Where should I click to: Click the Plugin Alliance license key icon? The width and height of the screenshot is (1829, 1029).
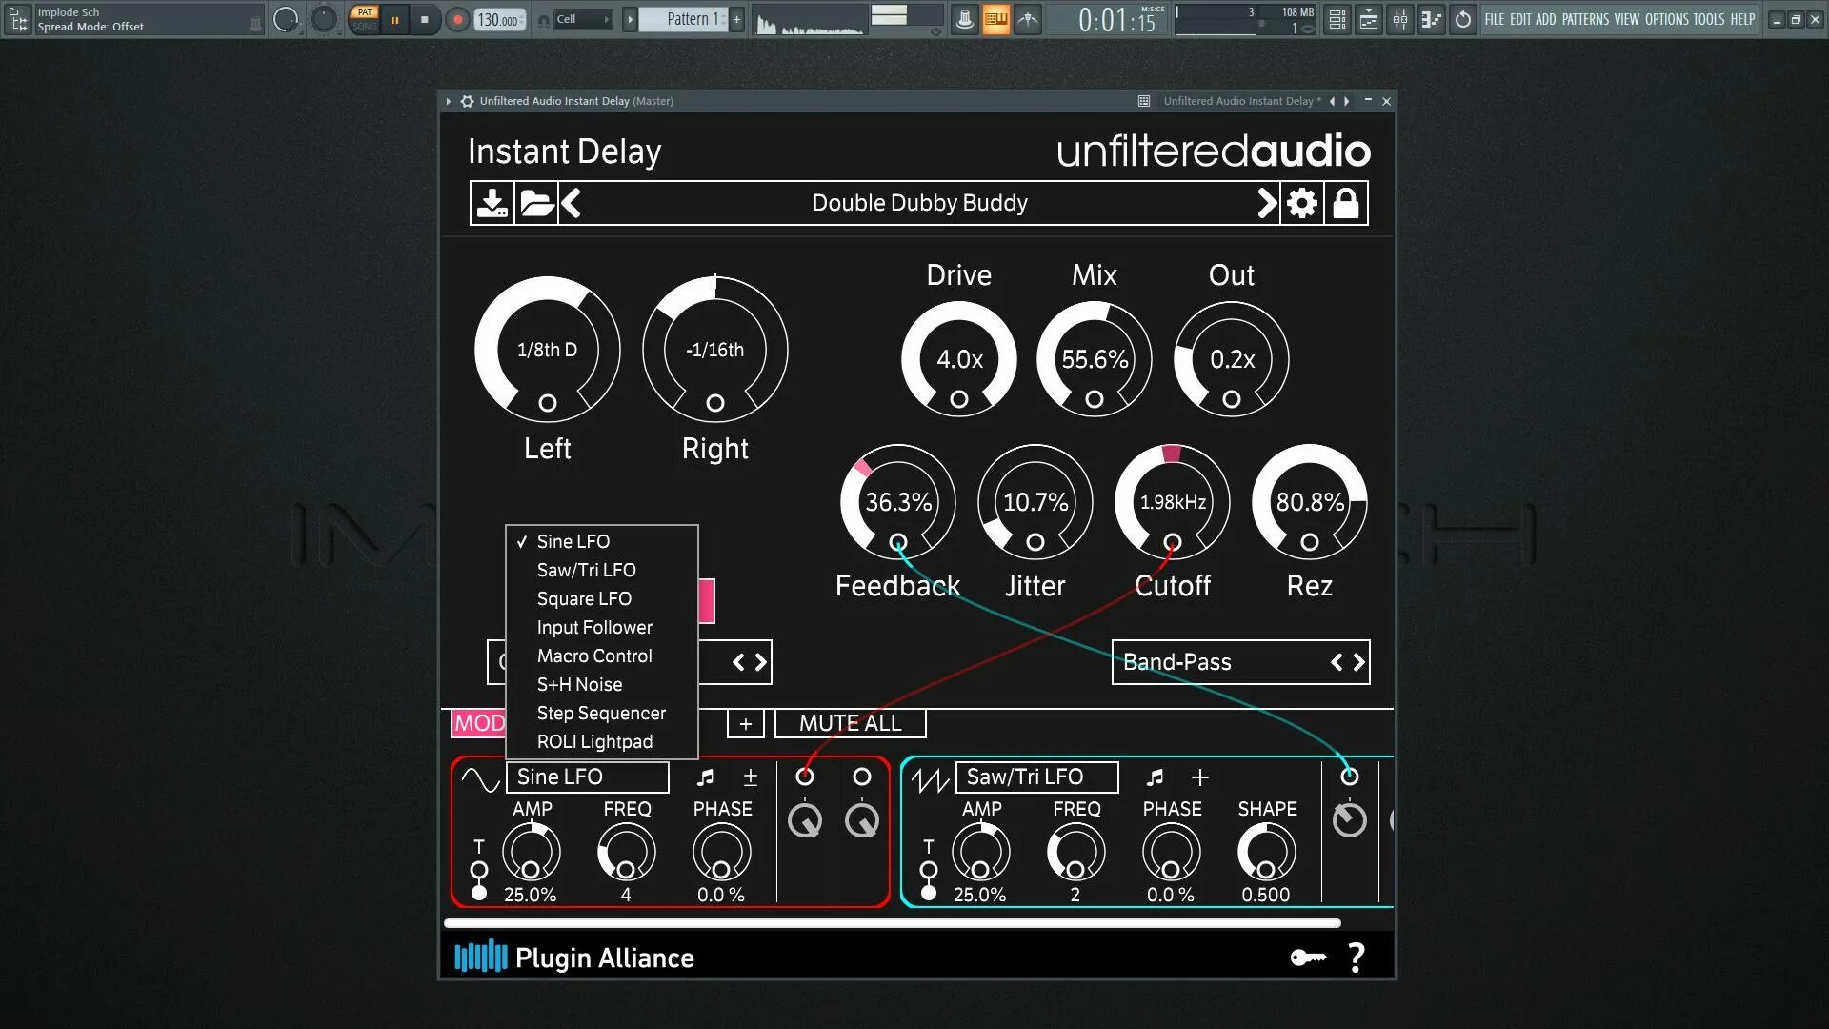pos(1308,958)
